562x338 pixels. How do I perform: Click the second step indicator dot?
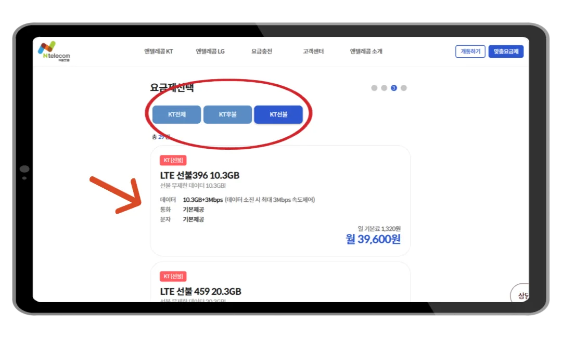point(384,88)
